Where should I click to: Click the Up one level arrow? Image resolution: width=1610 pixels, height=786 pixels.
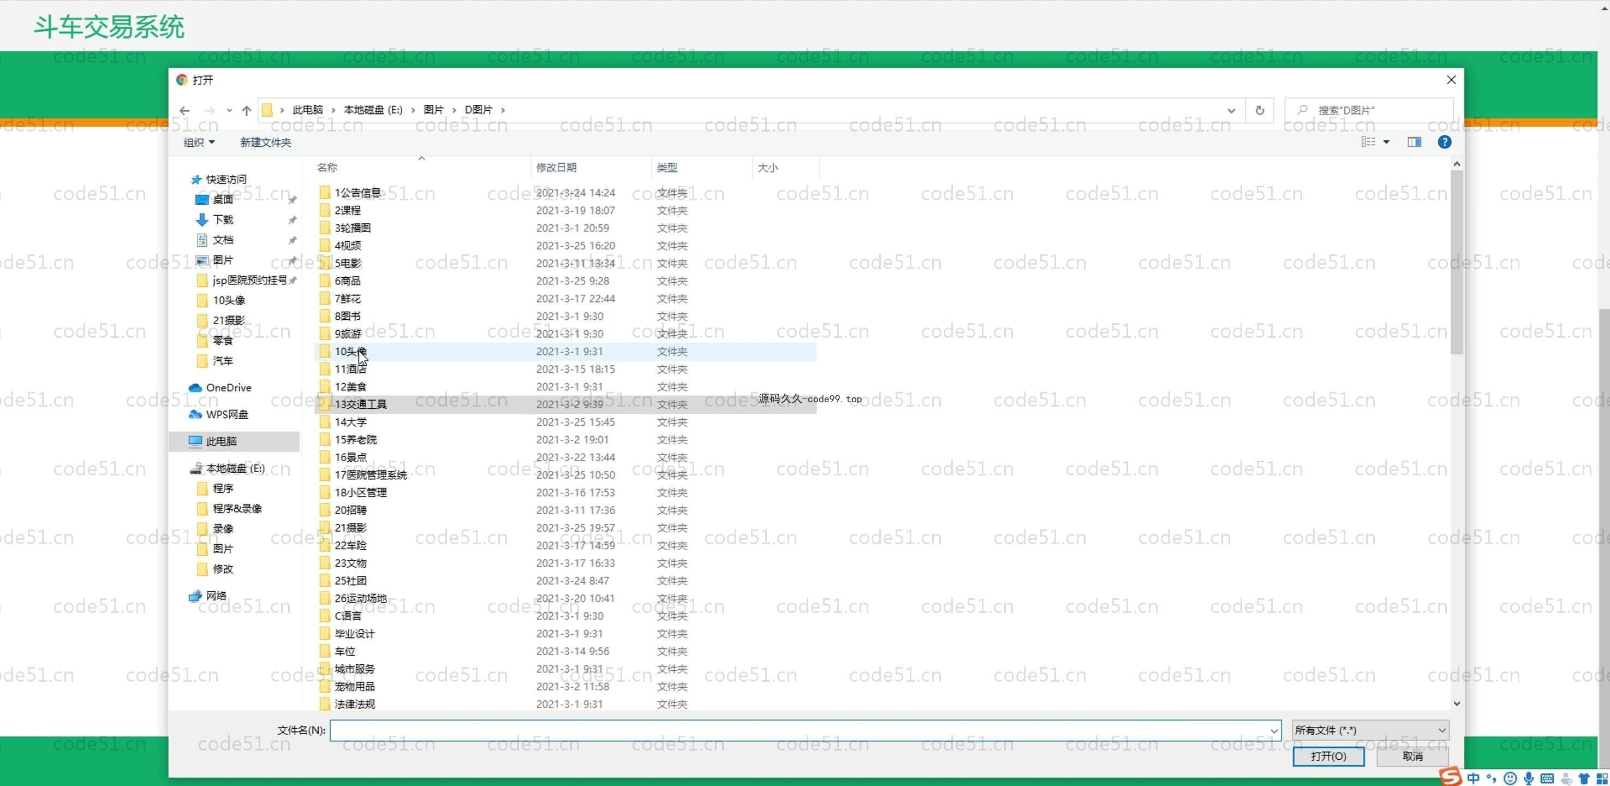click(246, 111)
